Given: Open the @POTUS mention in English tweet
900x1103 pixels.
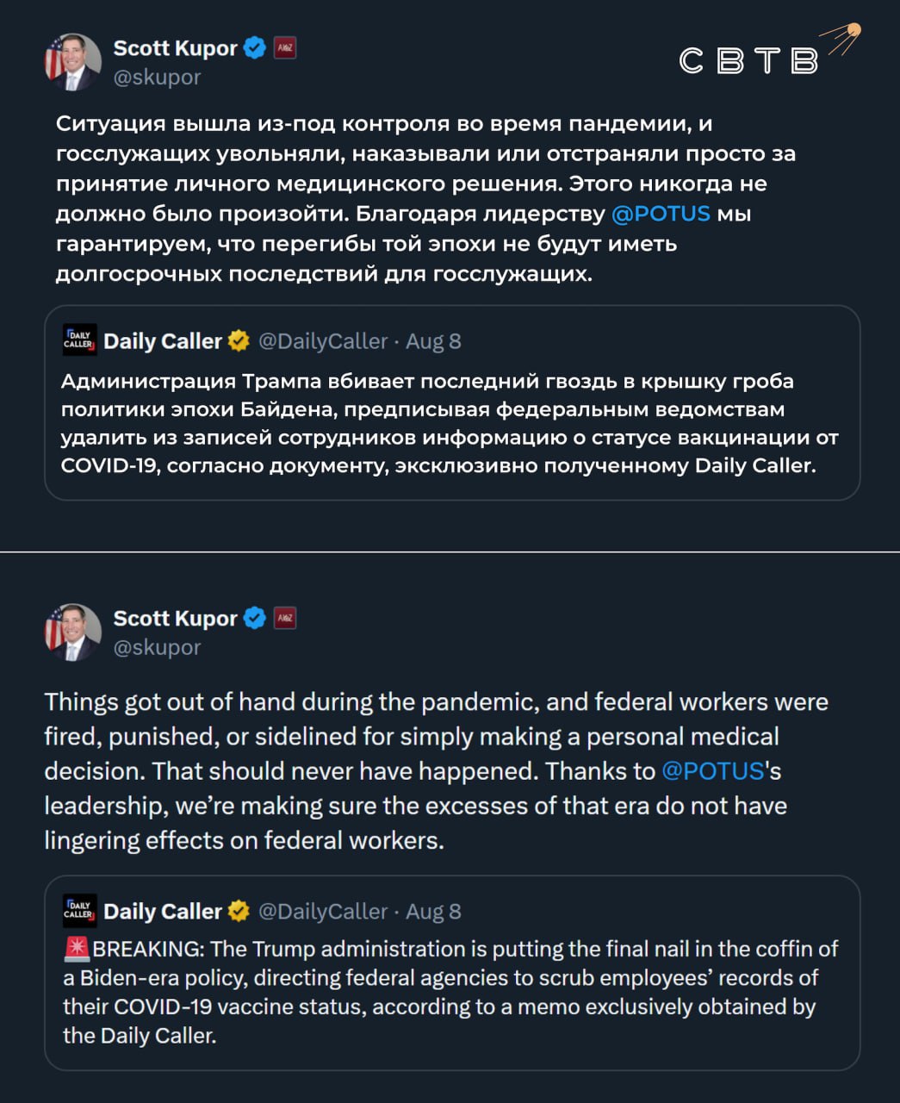Looking at the screenshot, I should (x=713, y=770).
